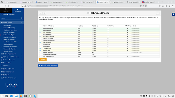
Task: Open Server Templates in System Settings
Action: (8, 44)
